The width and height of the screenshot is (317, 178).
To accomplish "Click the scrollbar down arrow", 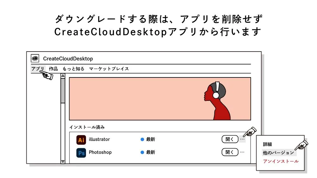I will point(63,161).
